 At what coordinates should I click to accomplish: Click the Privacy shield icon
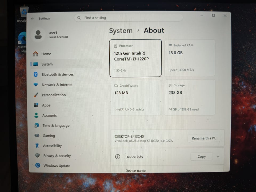pyautogui.click(x=37, y=155)
